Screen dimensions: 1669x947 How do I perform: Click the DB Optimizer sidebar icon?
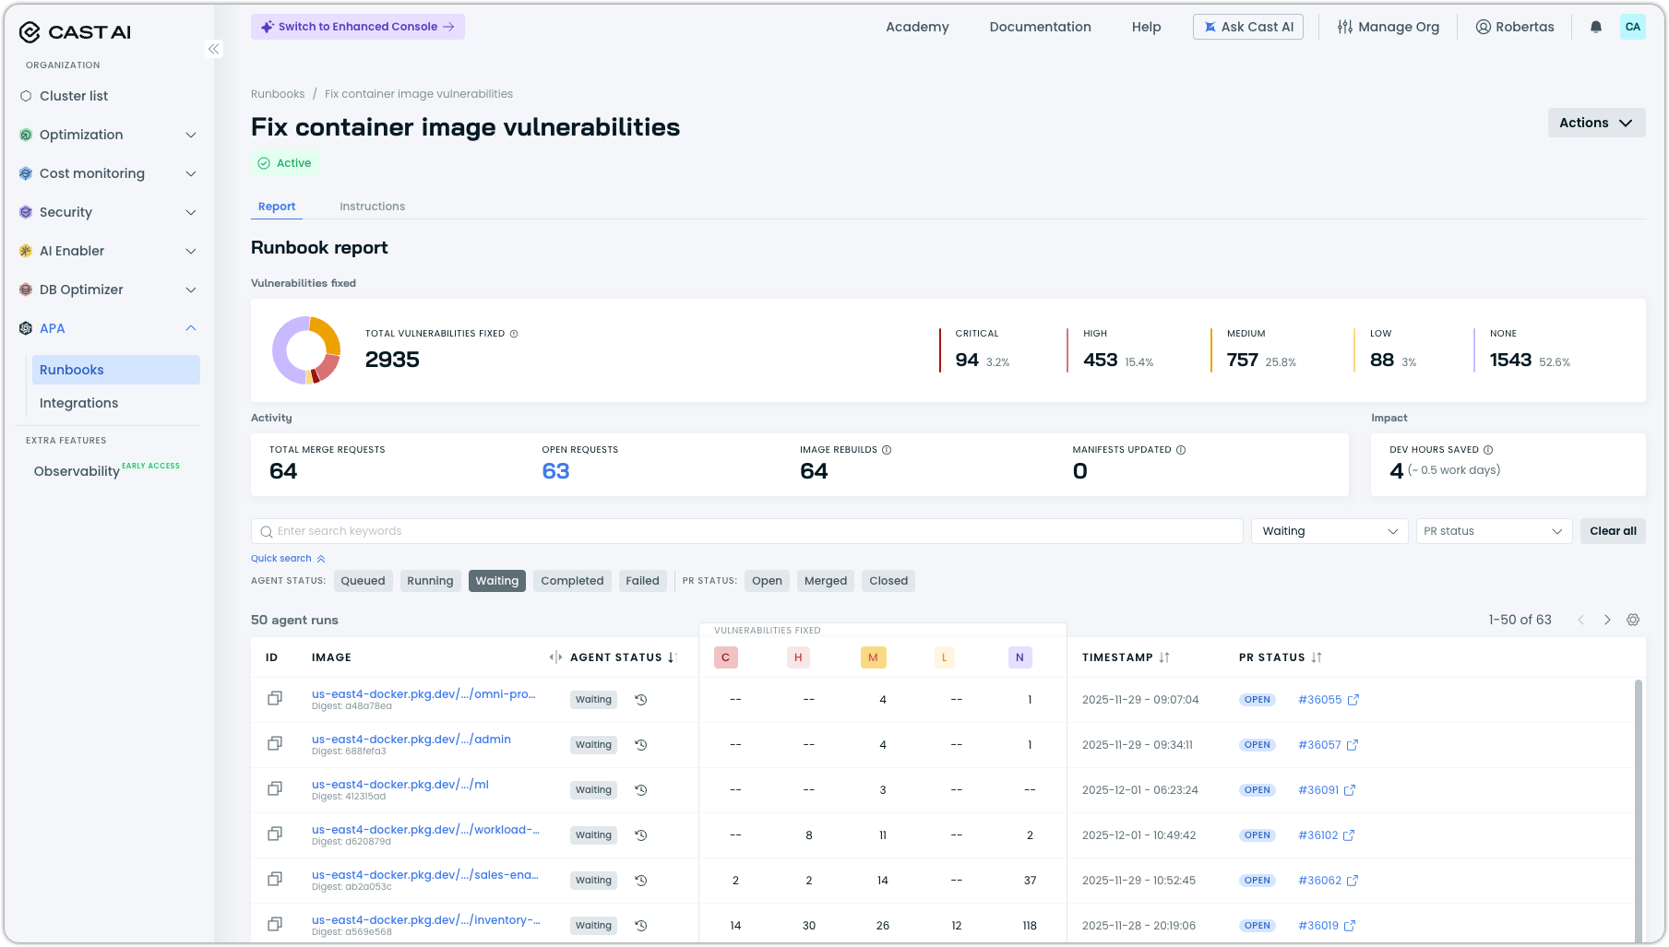coord(26,290)
